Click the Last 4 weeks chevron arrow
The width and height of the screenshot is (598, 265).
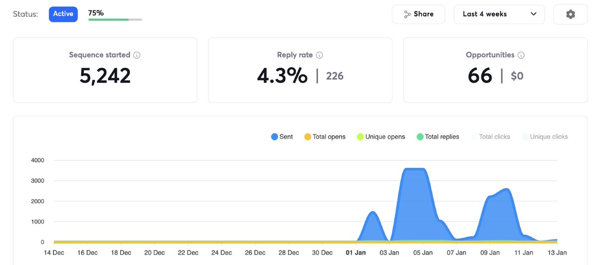pos(534,14)
